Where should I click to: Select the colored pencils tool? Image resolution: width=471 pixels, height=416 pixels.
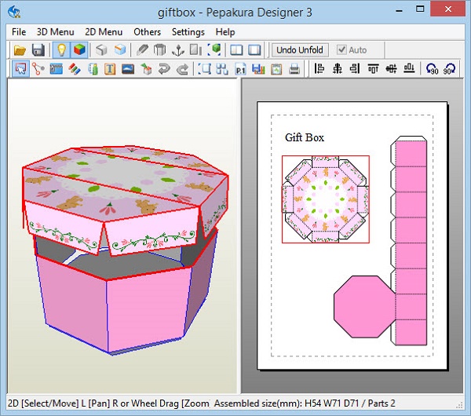click(73, 69)
